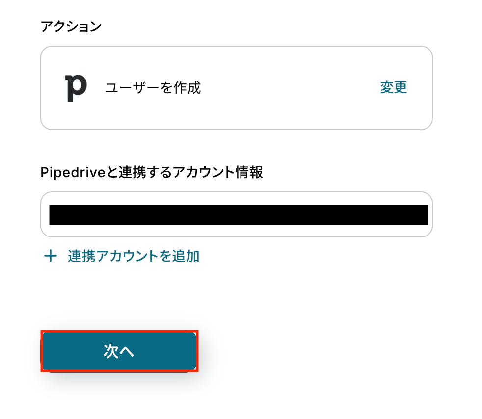Click the plus icon for adding account
The width and height of the screenshot is (482, 419).
(51, 256)
